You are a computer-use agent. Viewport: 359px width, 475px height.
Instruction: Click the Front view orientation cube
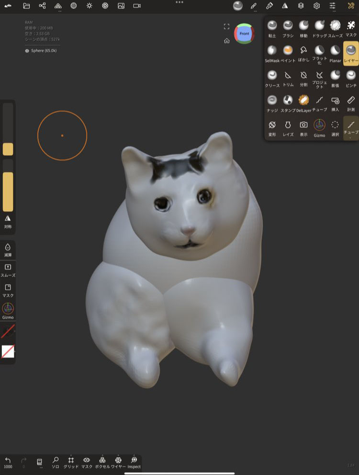[244, 34]
